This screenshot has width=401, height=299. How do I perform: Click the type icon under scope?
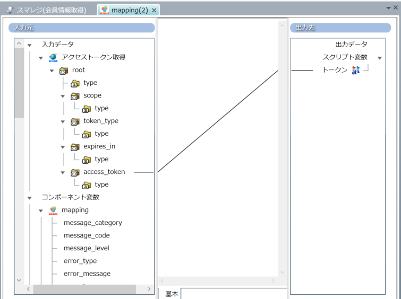[x=87, y=109]
